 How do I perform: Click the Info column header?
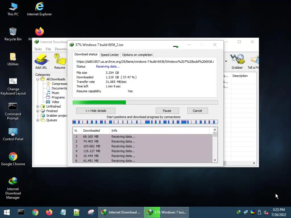tap(160, 131)
